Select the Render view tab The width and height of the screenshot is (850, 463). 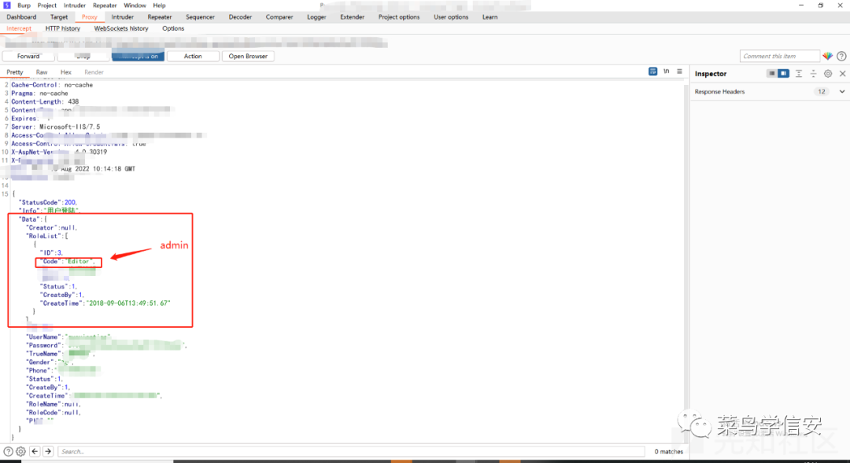point(94,72)
